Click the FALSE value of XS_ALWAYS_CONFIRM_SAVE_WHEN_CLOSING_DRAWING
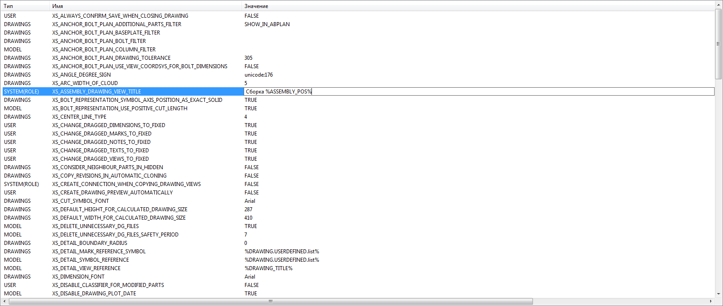This screenshot has width=723, height=306. click(x=252, y=16)
